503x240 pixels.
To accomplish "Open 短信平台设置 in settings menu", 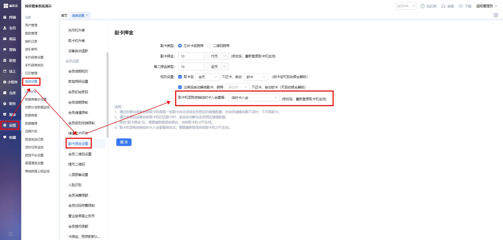I will pyautogui.click(x=34, y=155).
